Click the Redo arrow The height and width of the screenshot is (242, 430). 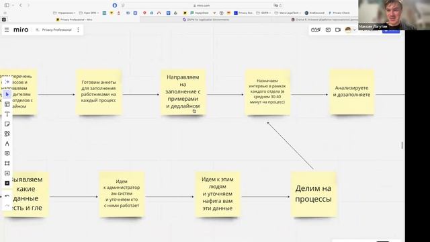pyautogui.click(x=7, y=206)
